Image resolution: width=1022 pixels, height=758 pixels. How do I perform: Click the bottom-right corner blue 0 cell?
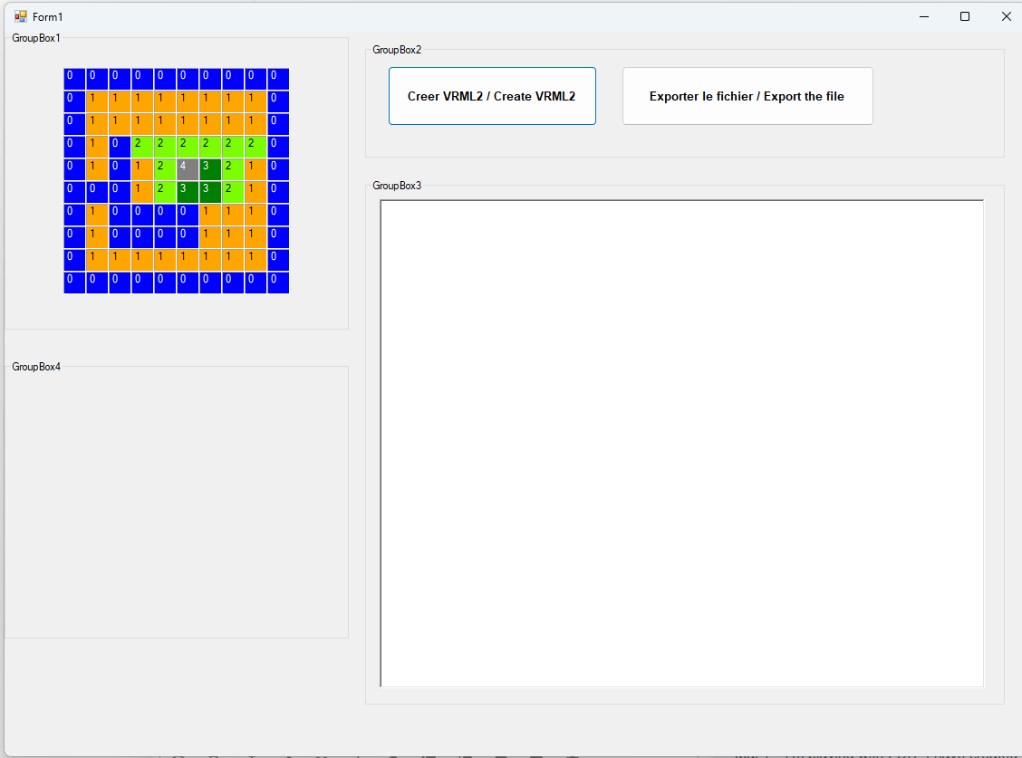[x=278, y=283]
